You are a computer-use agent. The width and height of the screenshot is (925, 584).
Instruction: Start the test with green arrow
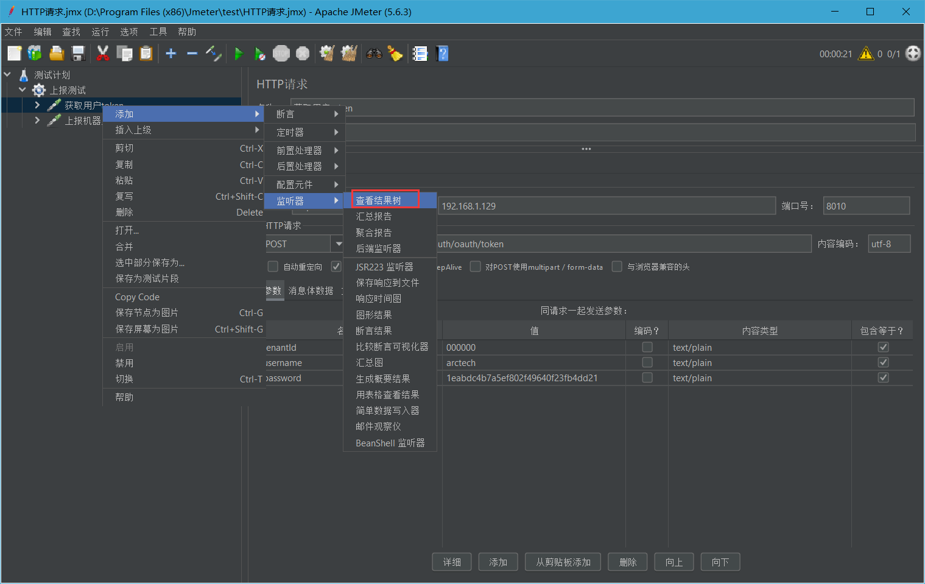[239, 54]
